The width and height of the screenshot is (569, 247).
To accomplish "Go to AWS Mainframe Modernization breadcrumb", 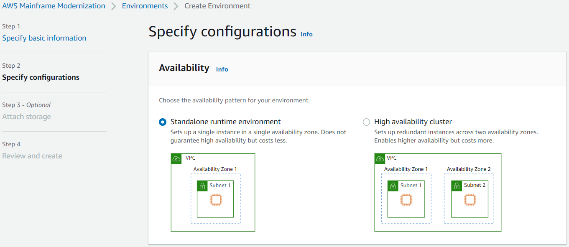I will click(54, 6).
